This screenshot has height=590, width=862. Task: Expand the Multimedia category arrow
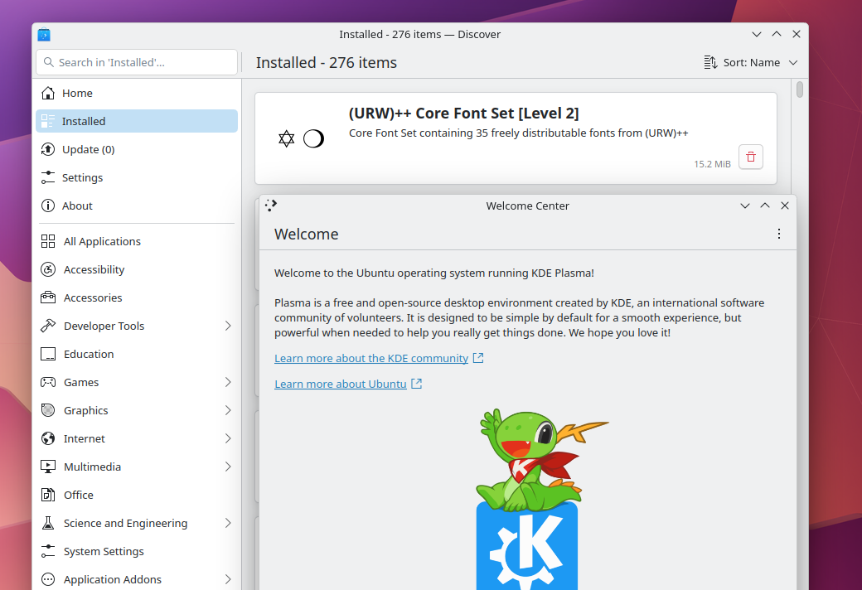point(228,467)
